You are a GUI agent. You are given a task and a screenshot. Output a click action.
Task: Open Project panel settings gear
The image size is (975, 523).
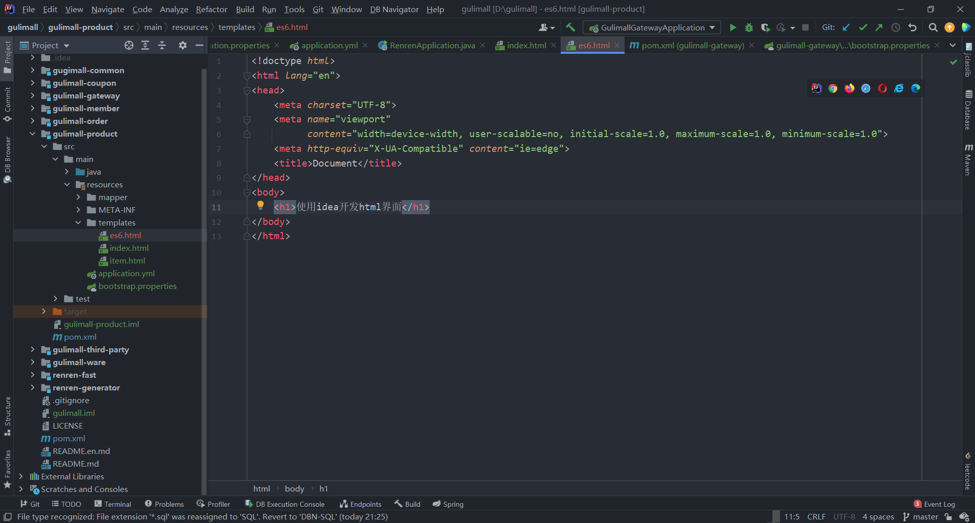183,45
